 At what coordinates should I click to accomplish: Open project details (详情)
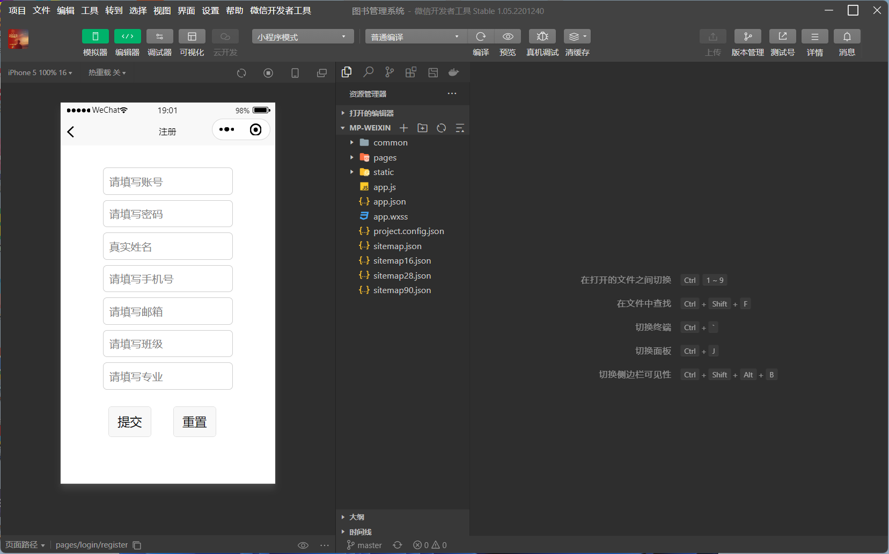[x=815, y=37]
